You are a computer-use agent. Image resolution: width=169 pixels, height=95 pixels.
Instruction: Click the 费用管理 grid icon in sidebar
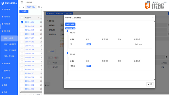pyautogui.click(x=3, y=64)
